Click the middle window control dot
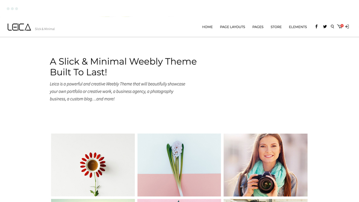Viewport: 359px width, 202px height. pos(13,9)
